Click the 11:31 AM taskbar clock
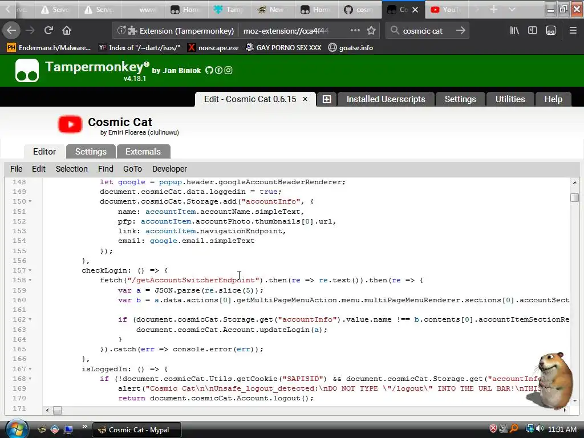 [x=562, y=429]
